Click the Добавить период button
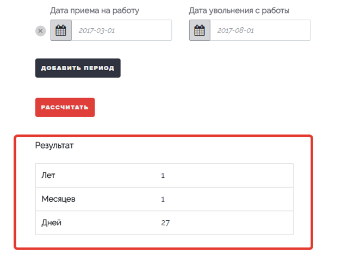This screenshot has width=348, height=254. point(78,68)
